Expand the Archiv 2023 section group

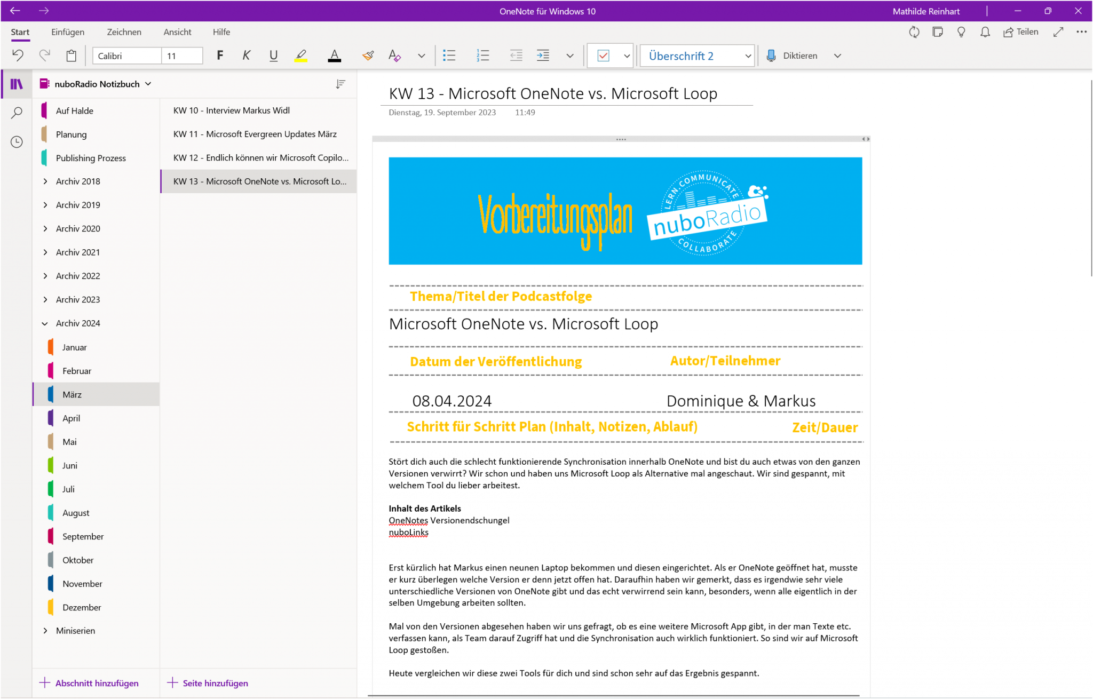[45, 299]
